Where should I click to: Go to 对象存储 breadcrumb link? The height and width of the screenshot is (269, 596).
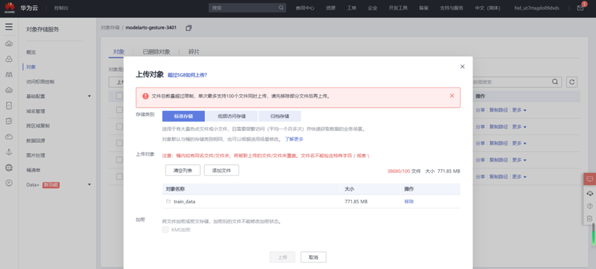110,28
